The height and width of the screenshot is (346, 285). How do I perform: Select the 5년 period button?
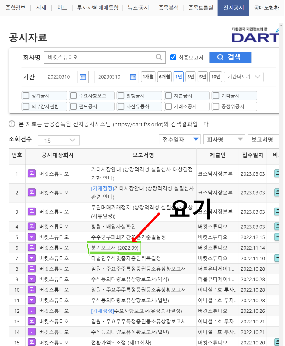pos(202,77)
